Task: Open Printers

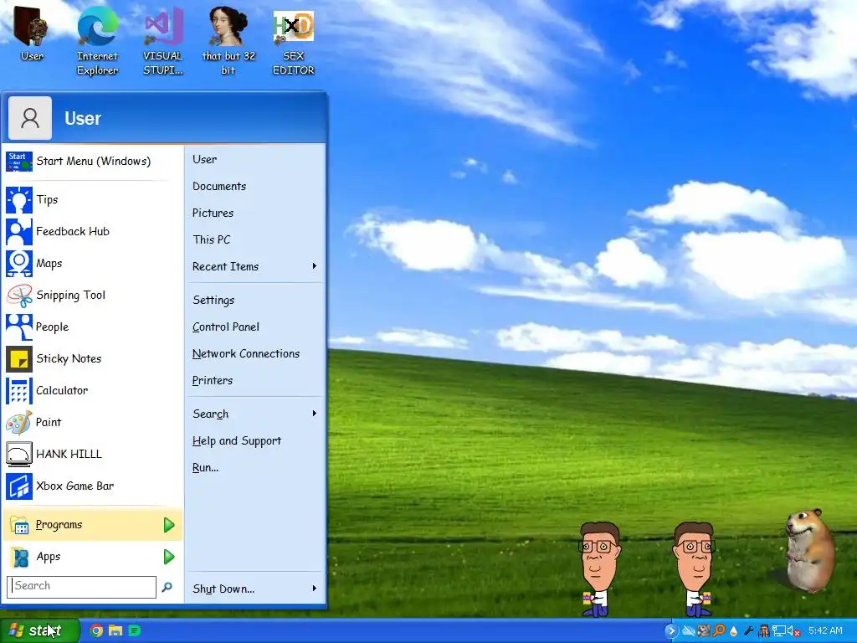Action: (254, 381)
